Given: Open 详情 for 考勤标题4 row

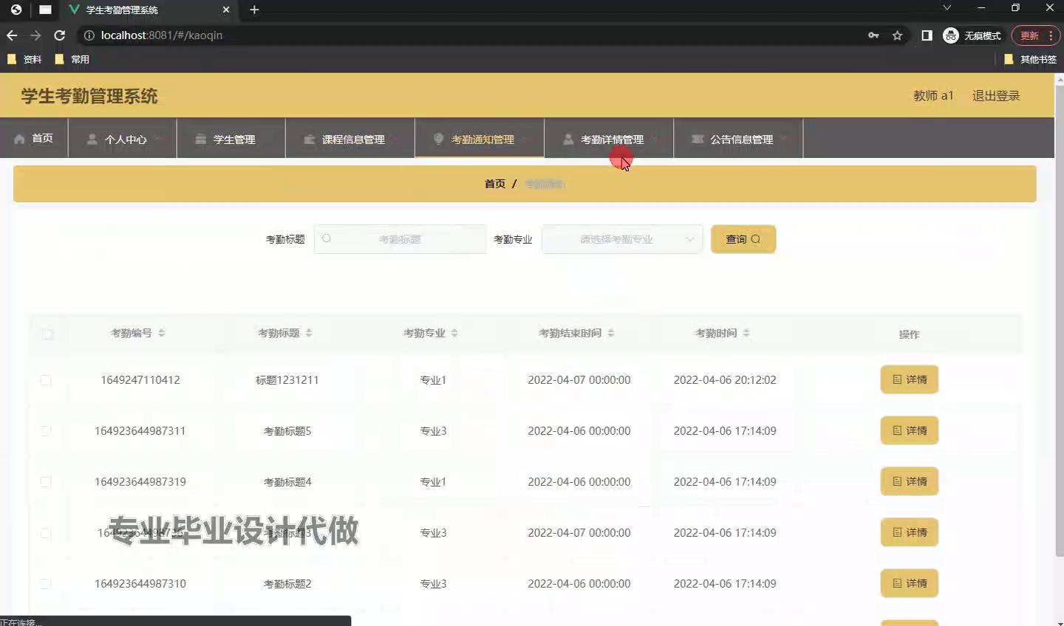Looking at the screenshot, I should click(910, 481).
